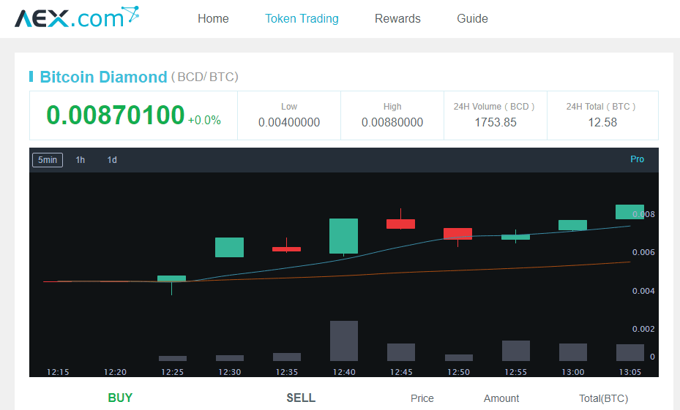Open the Home page

213,19
